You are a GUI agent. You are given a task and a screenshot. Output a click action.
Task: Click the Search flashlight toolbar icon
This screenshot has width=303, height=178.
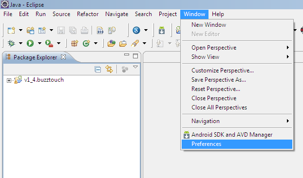pyautogui.click(x=135, y=43)
